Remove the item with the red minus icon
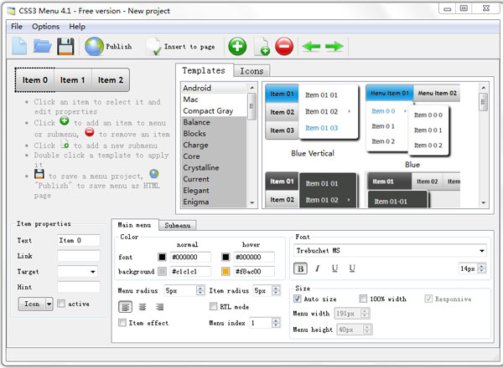Image resolution: width=503 pixels, height=368 pixels. (284, 46)
